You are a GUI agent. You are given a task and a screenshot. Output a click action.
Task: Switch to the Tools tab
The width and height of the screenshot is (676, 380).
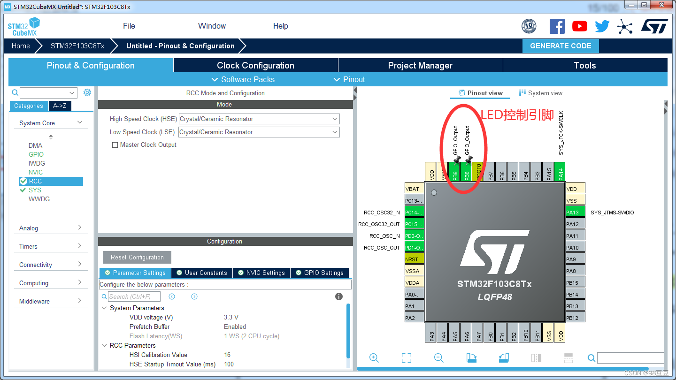tap(585, 66)
